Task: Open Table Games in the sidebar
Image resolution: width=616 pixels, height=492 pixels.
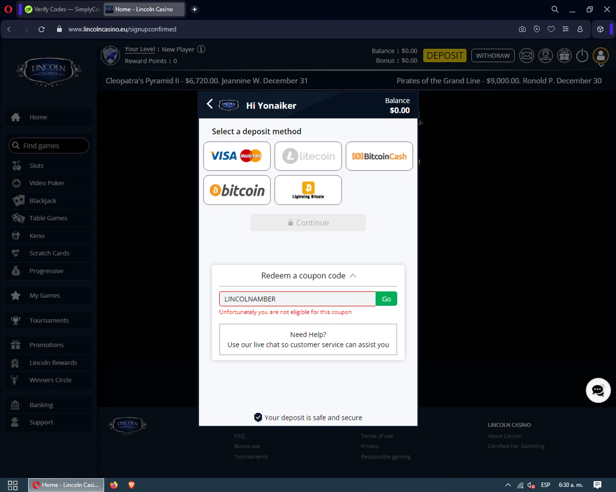Action: (49, 218)
